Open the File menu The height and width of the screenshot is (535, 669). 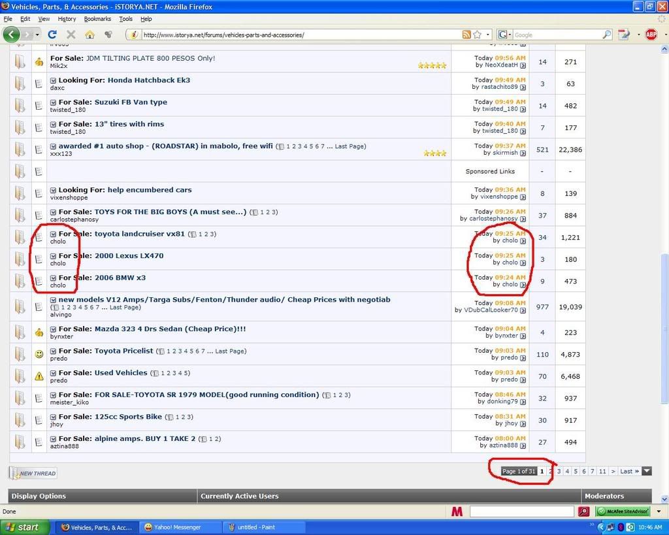8,19
